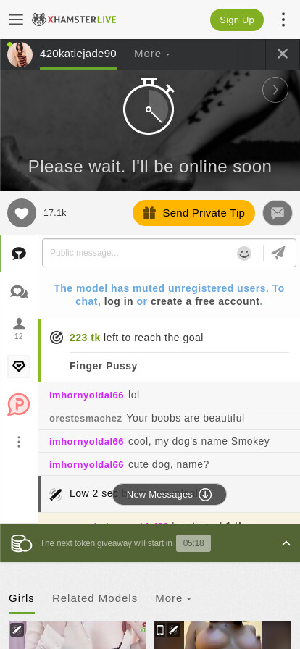Open More dropdown beside Related Models
Screen dimensions: 300x649
[x=172, y=598]
